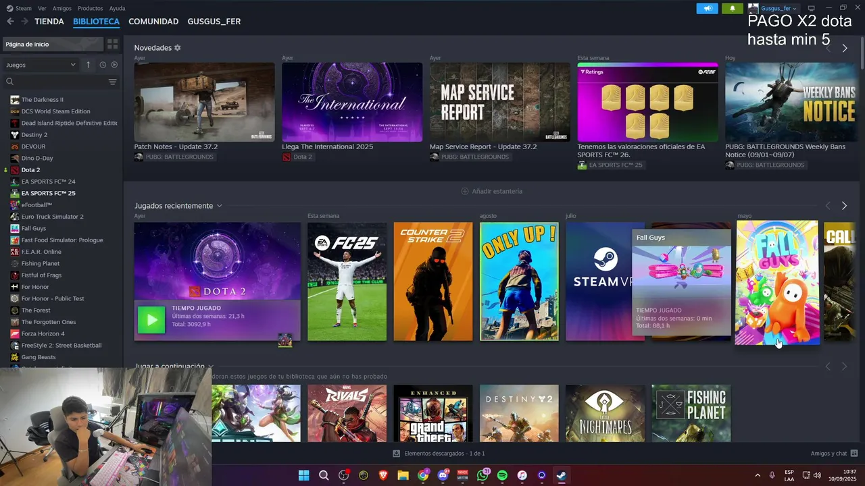Open the Productos menu
The height and width of the screenshot is (486, 865).
(x=91, y=8)
